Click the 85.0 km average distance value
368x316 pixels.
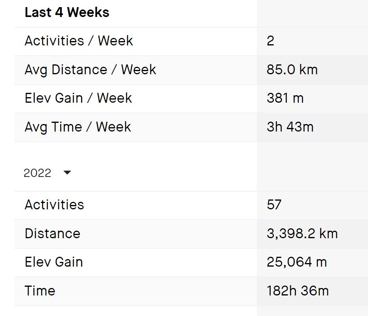(x=292, y=70)
